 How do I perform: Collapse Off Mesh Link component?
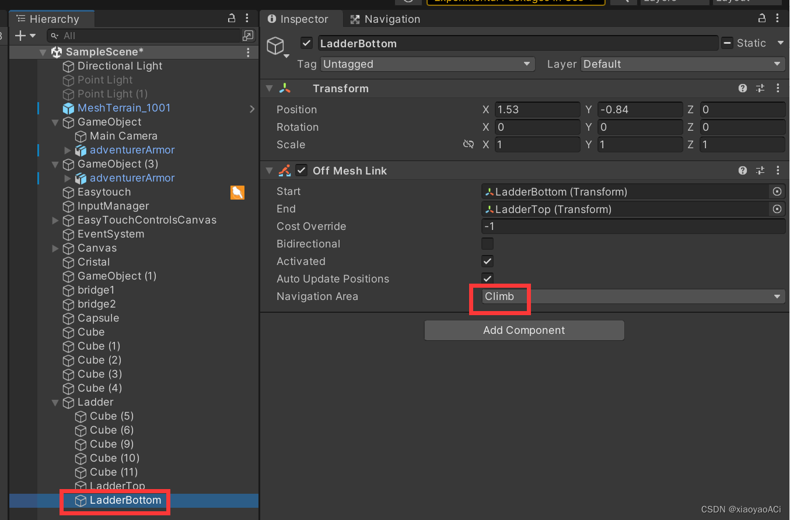coord(269,171)
